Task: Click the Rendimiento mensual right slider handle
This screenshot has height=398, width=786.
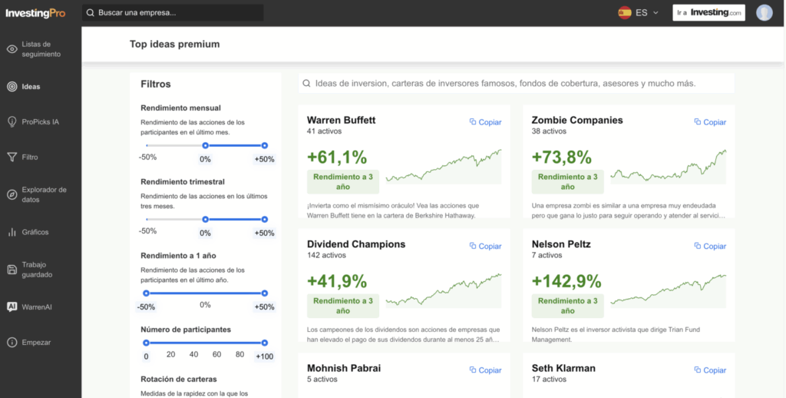Action: pos(264,145)
